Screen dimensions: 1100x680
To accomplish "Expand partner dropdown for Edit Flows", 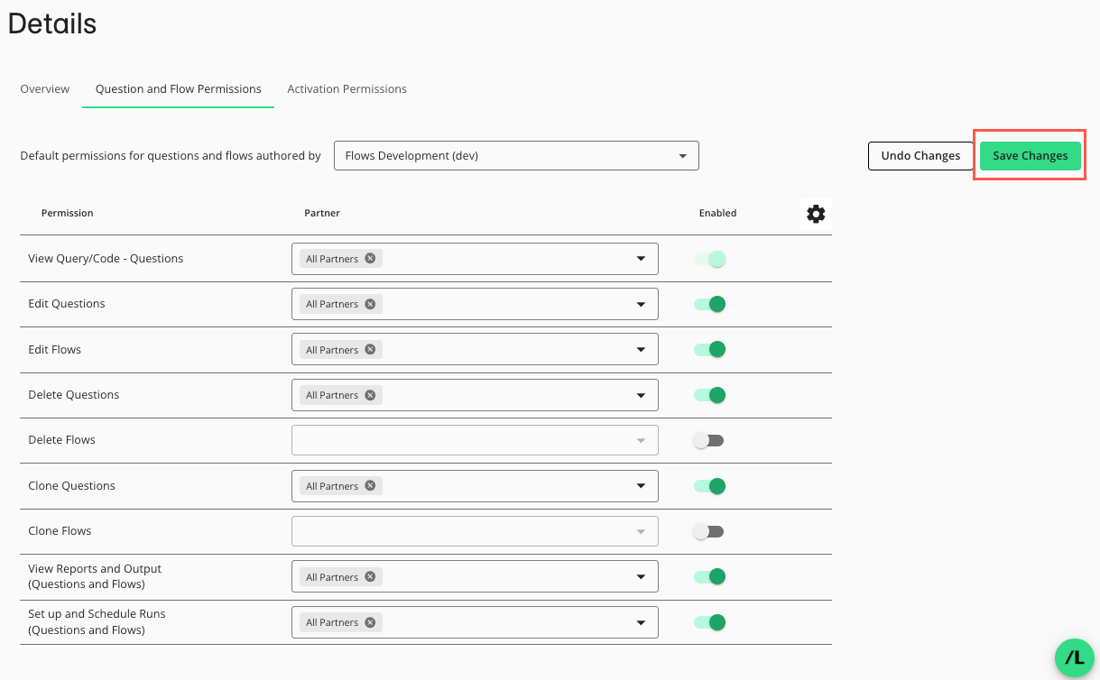I will point(641,350).
